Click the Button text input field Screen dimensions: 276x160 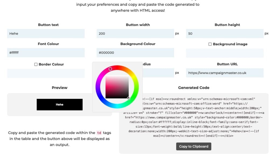[x=46, y=34]
